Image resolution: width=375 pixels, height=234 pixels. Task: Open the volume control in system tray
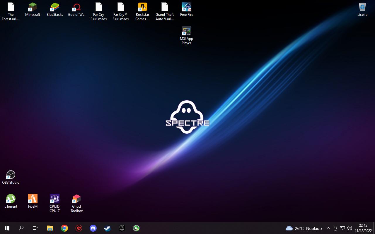tap(349, 228)
